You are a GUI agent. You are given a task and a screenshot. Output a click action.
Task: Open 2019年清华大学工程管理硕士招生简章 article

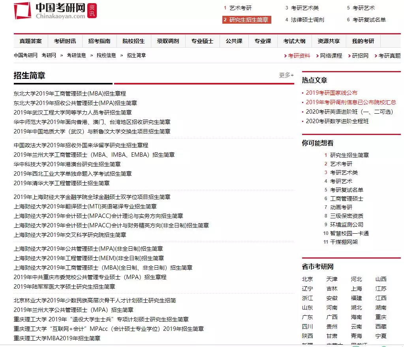[62, 183]
